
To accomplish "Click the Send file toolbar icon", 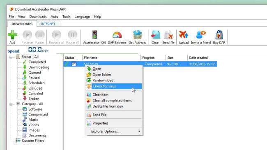I will tap(168, 35).
